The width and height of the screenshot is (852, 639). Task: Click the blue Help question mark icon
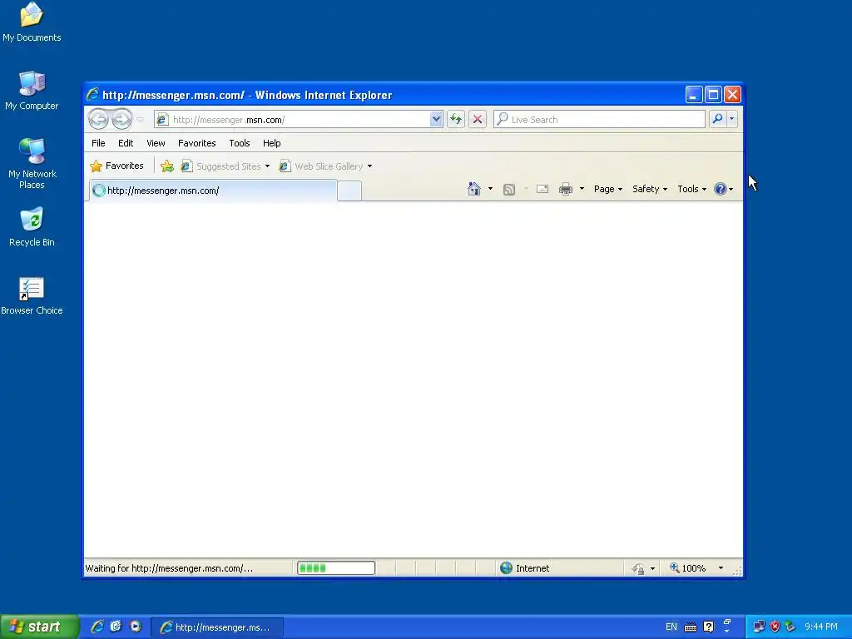(721, 189)
